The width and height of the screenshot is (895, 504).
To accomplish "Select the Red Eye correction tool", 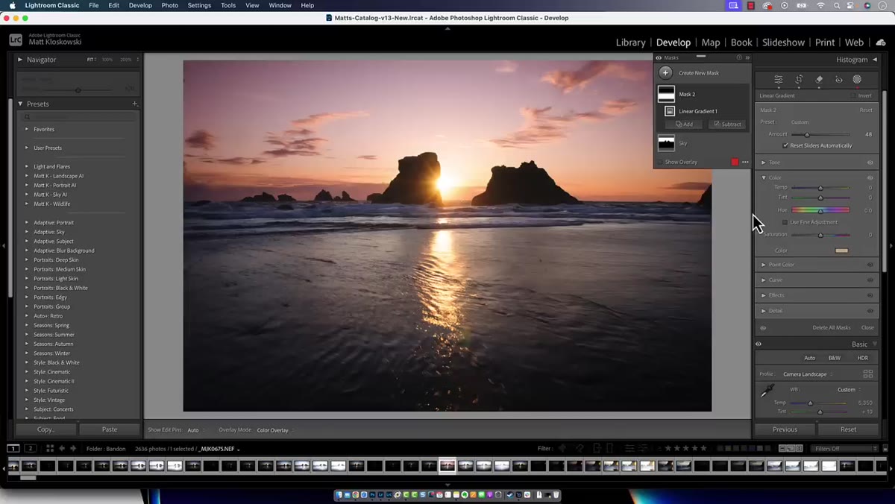I will (838, 79).
